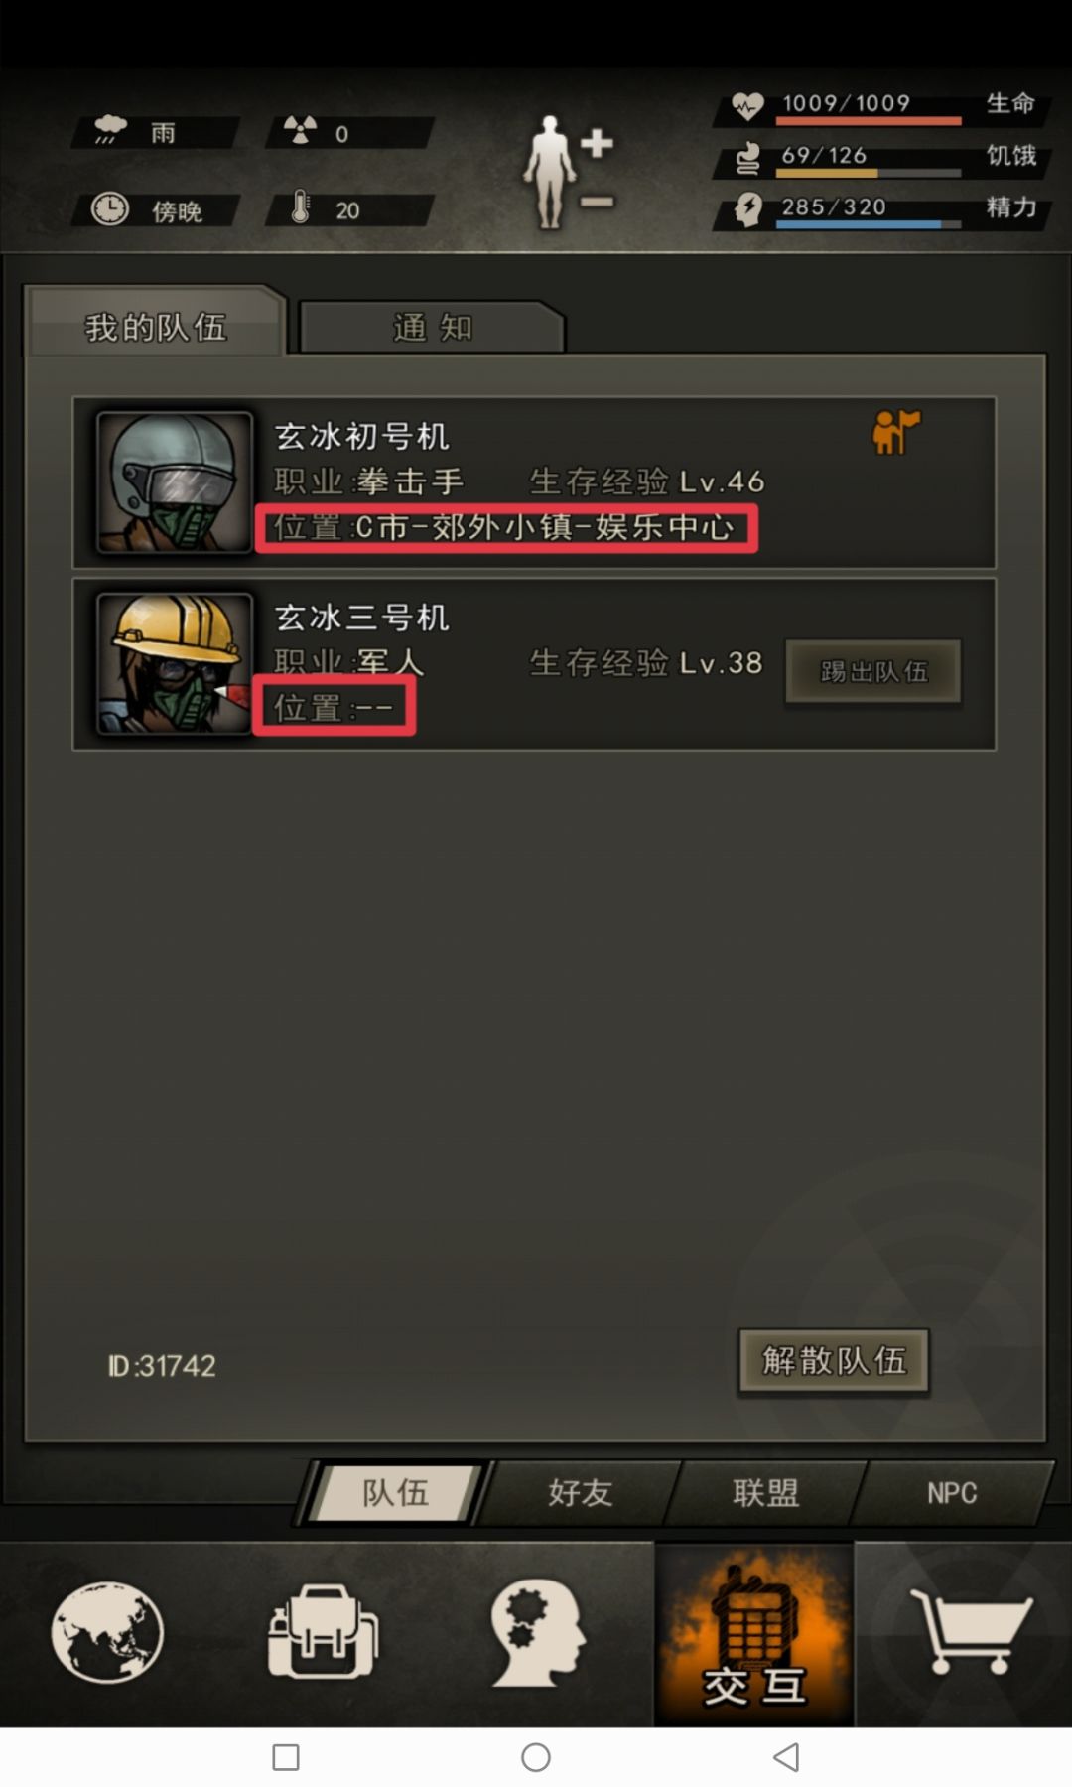1072x1787 pixels.
Task: Tap 玄冰初号机 helmet avatar
Action: click(x=175, y=482)
